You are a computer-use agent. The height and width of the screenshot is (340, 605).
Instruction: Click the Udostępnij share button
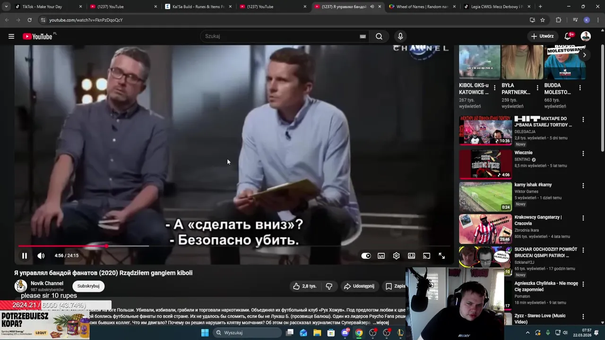[359, 286]
